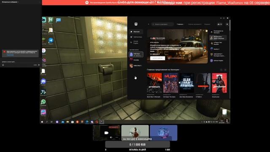Open the Ghostrunner game card
Viewport: 270px width, 152px height.
click(x=219, y=85)
